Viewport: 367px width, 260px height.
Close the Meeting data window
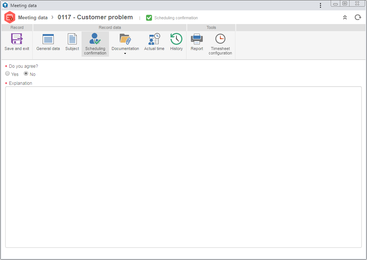pos(357,3)
